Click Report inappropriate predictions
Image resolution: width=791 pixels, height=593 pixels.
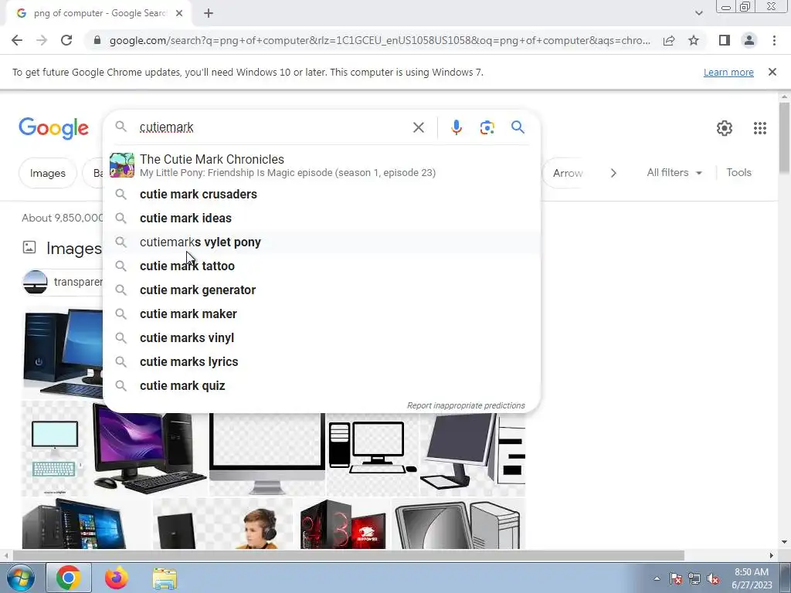tap(466, 405)
